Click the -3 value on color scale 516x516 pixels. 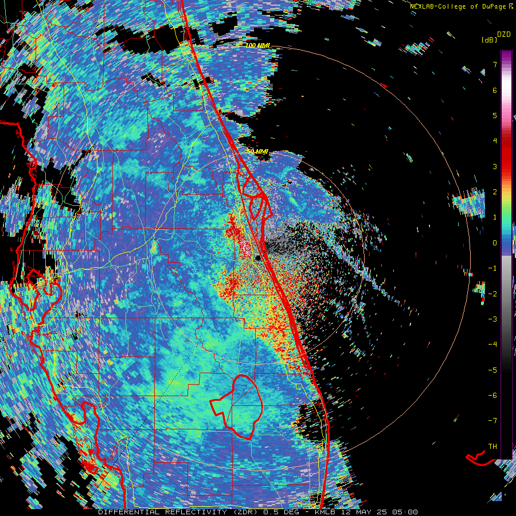tap(492, 319)
